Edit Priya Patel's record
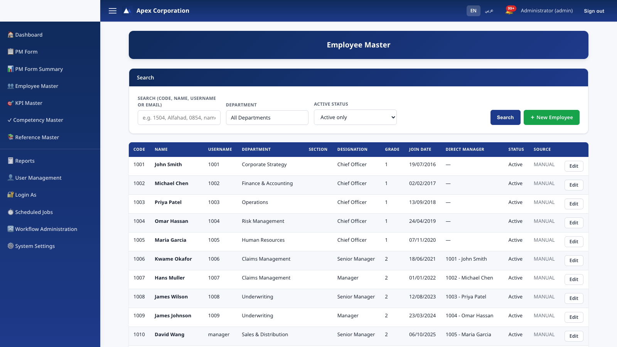Screen dimensions: 617x347 (x=574, y=204)
